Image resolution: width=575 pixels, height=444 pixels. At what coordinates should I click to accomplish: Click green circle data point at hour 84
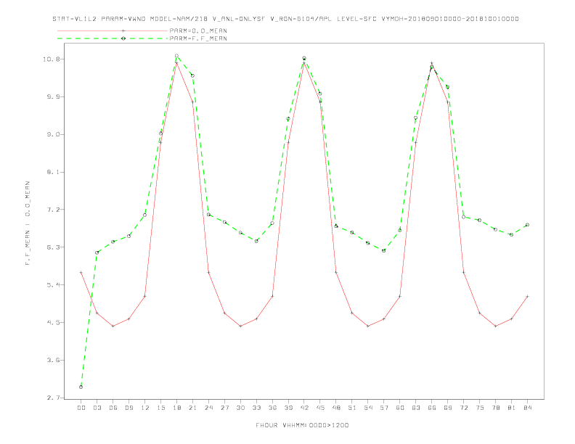527,225
